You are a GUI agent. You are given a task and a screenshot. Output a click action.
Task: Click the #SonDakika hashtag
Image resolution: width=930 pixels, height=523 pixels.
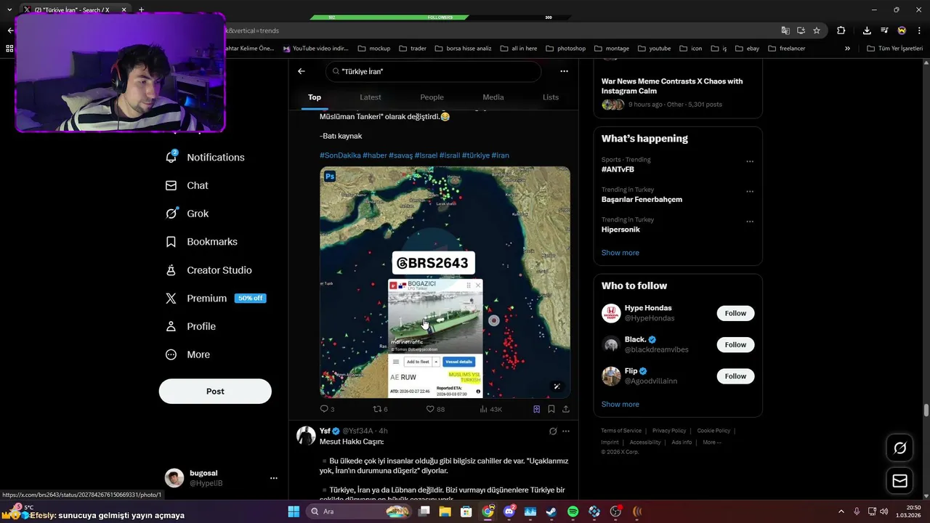point(340,155)
